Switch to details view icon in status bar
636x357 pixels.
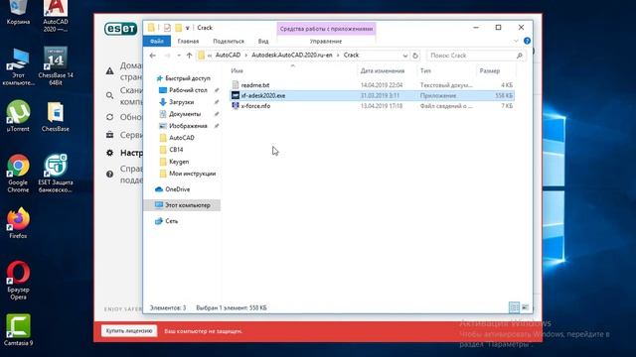(514, 307)
